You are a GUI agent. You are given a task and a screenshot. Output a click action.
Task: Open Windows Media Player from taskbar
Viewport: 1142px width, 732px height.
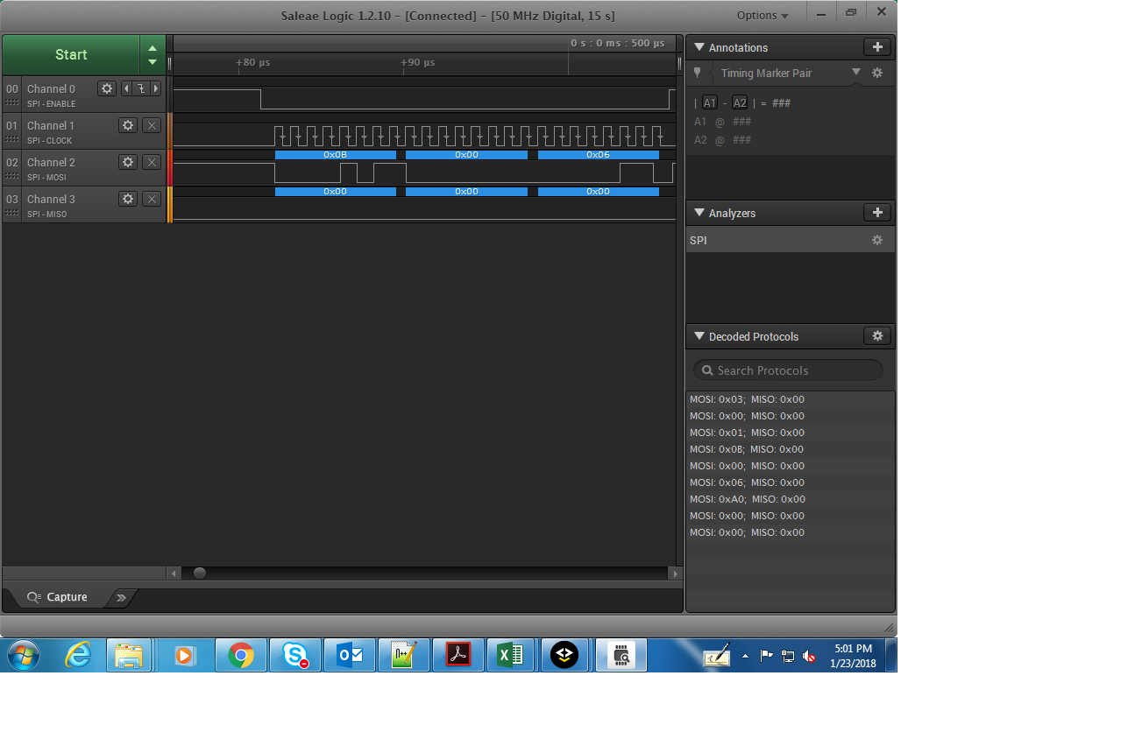tap(184, 655)
